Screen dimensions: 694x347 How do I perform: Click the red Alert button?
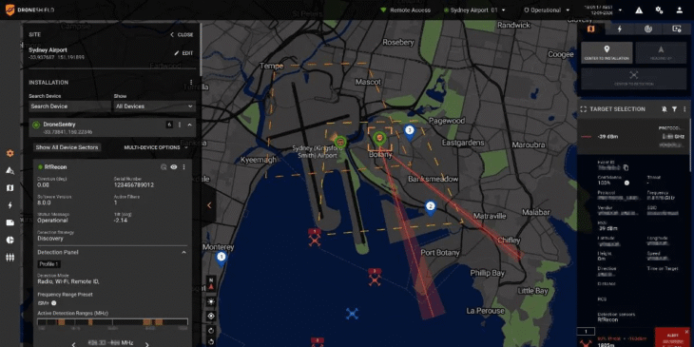[672, 337]
